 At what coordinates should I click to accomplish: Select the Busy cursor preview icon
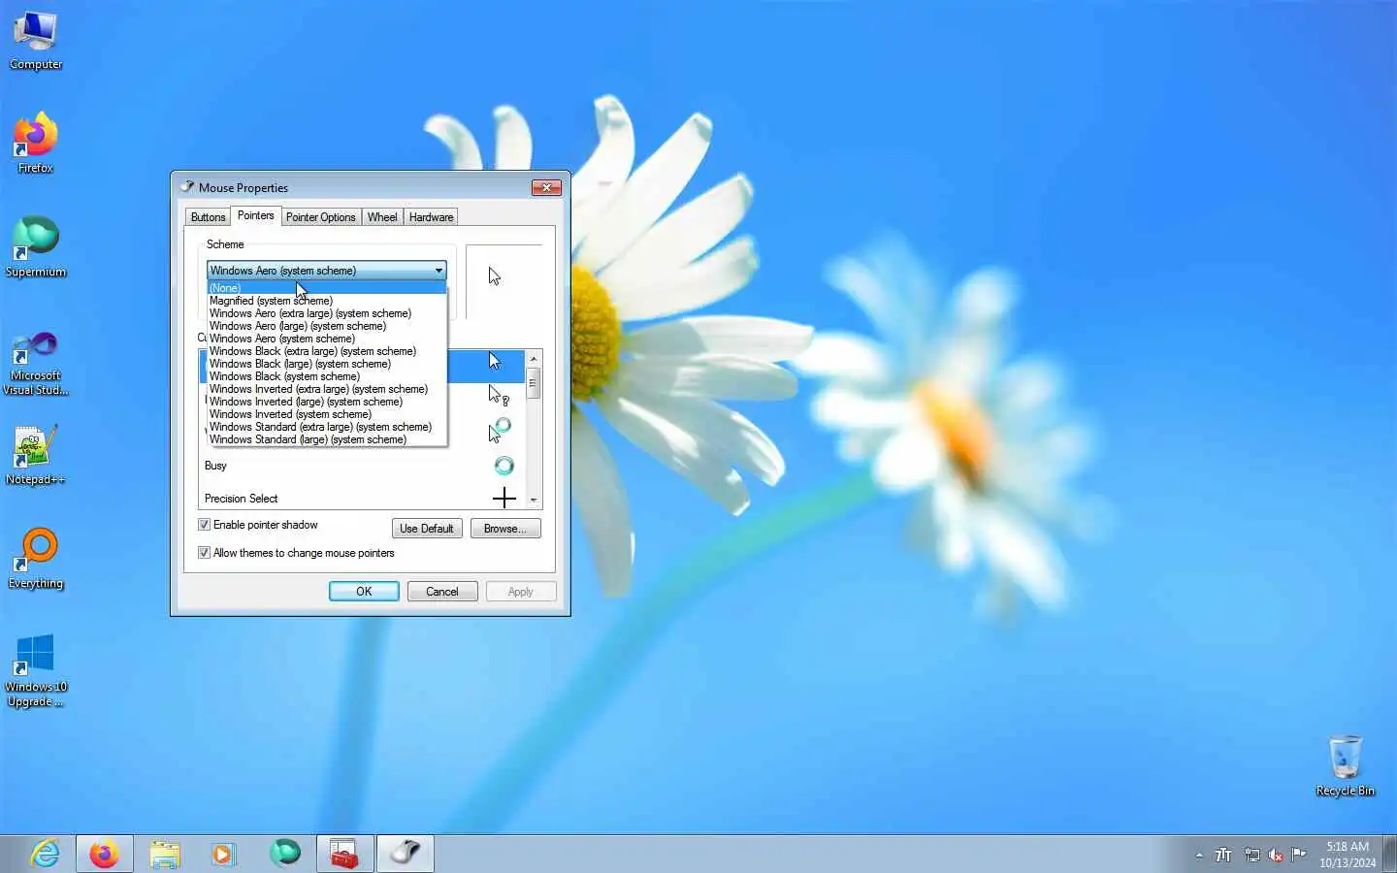tap(504, 466)
